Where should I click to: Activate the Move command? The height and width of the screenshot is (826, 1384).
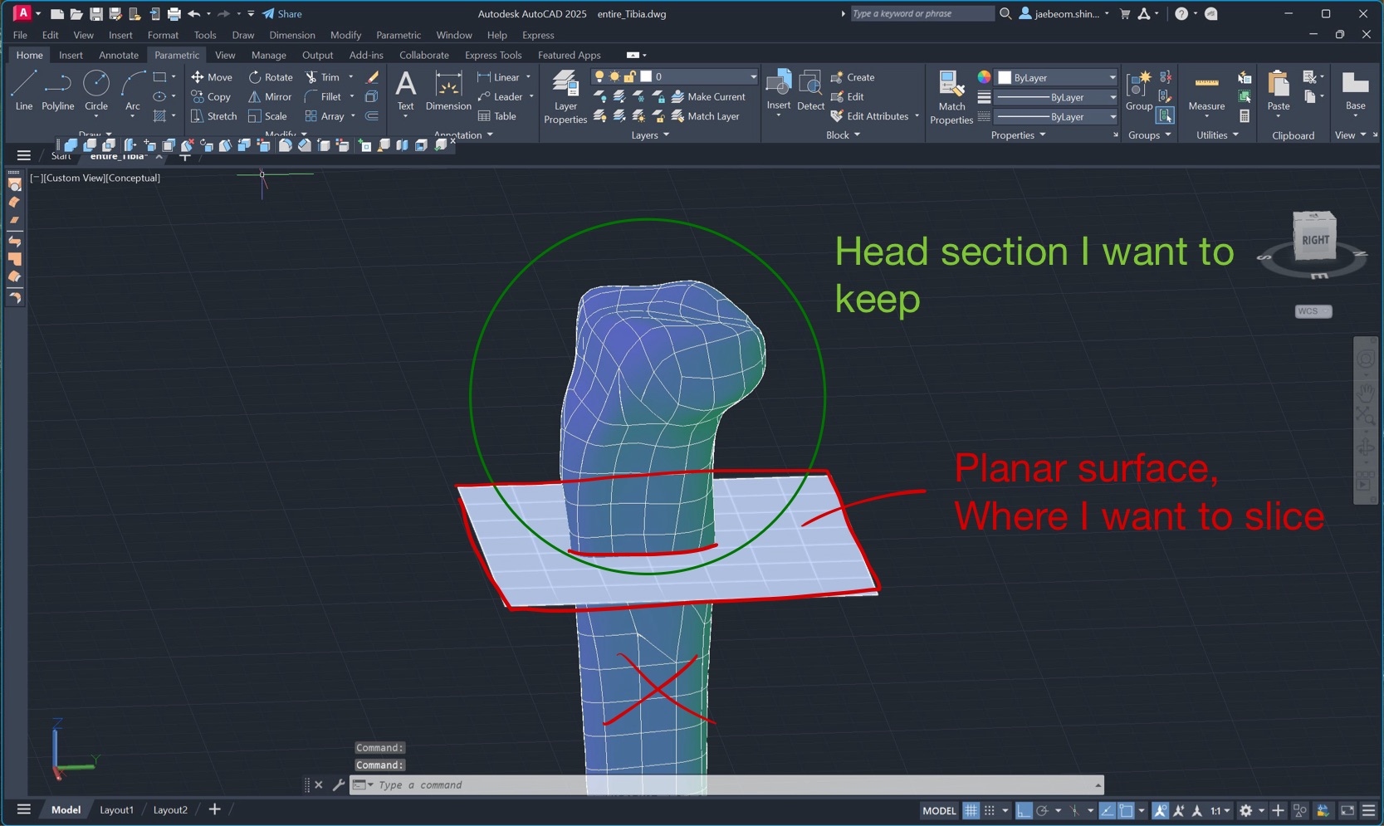[213, 76]
